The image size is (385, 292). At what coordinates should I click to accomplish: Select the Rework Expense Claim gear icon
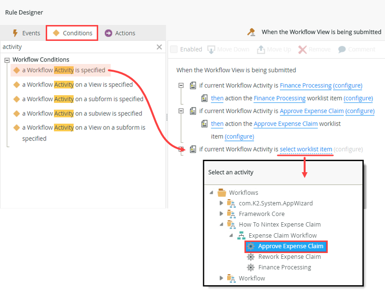tap(250, 257)
